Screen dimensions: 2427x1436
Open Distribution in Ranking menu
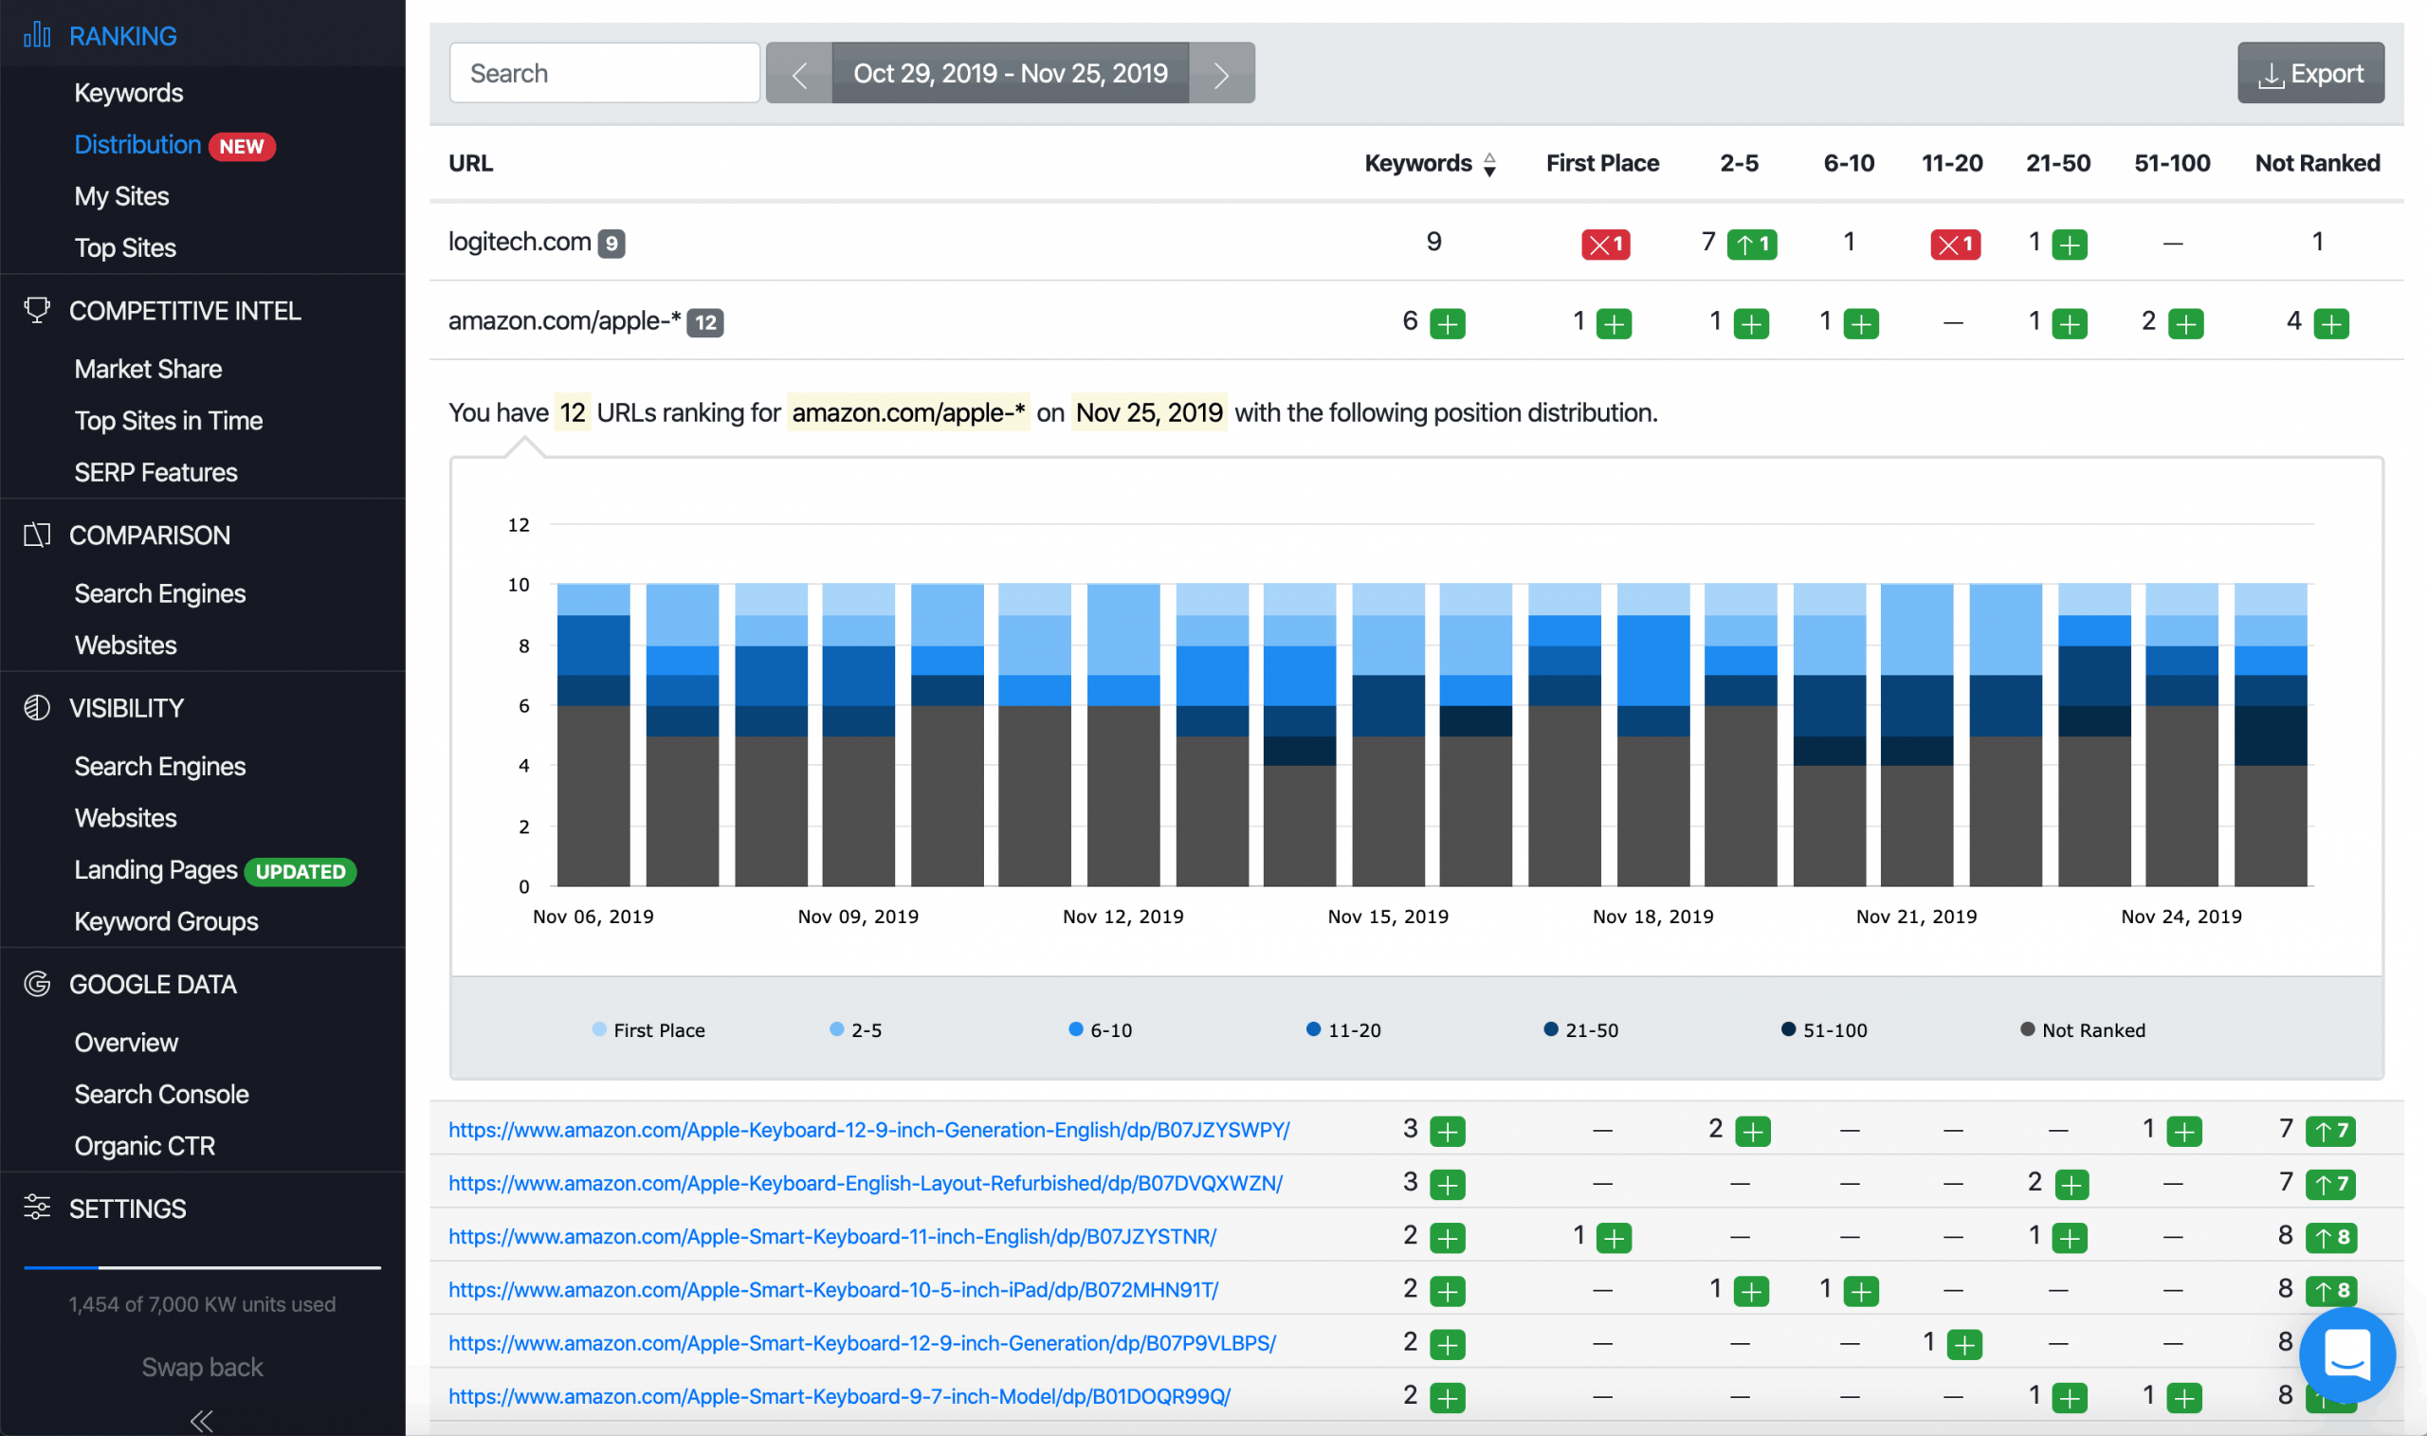click(137, 145)
